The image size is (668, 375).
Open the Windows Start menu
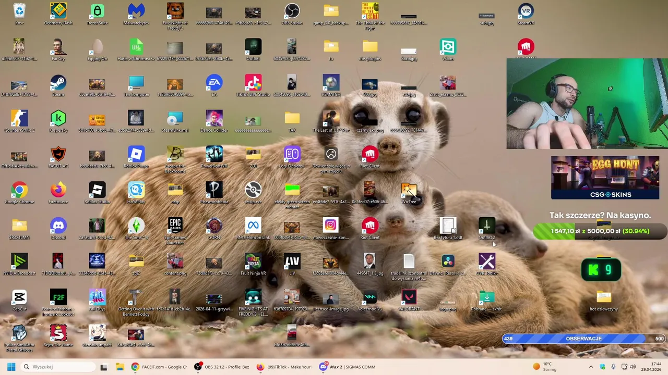[x=11, y=367]
